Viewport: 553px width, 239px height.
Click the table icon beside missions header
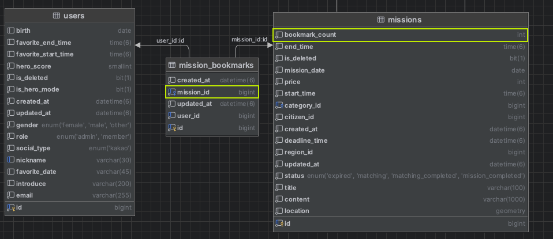point(380,20)
